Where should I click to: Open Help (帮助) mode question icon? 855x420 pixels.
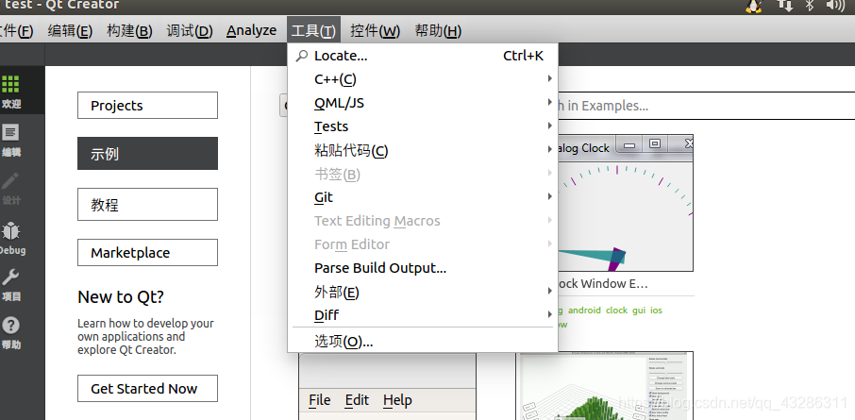pyautogui.click(x=11, y=333)
